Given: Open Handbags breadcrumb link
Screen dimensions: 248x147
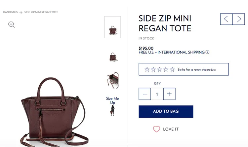Looking at the screenshot, I should [10, 12].
